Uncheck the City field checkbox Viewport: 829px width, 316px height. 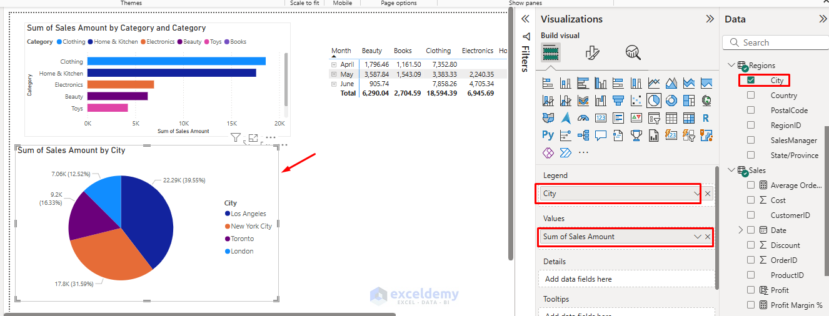(x=751, y=80)
